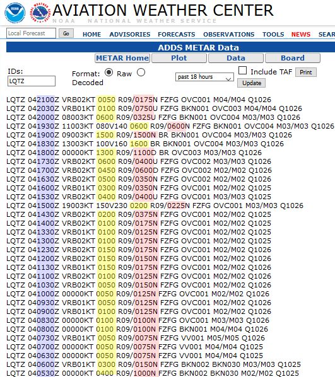Click the Print button

[x=306, y=72]
